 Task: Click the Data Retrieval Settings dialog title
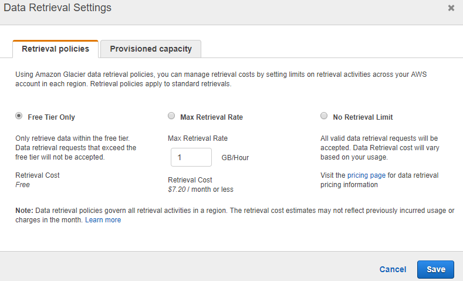click(x=58, y=8)
